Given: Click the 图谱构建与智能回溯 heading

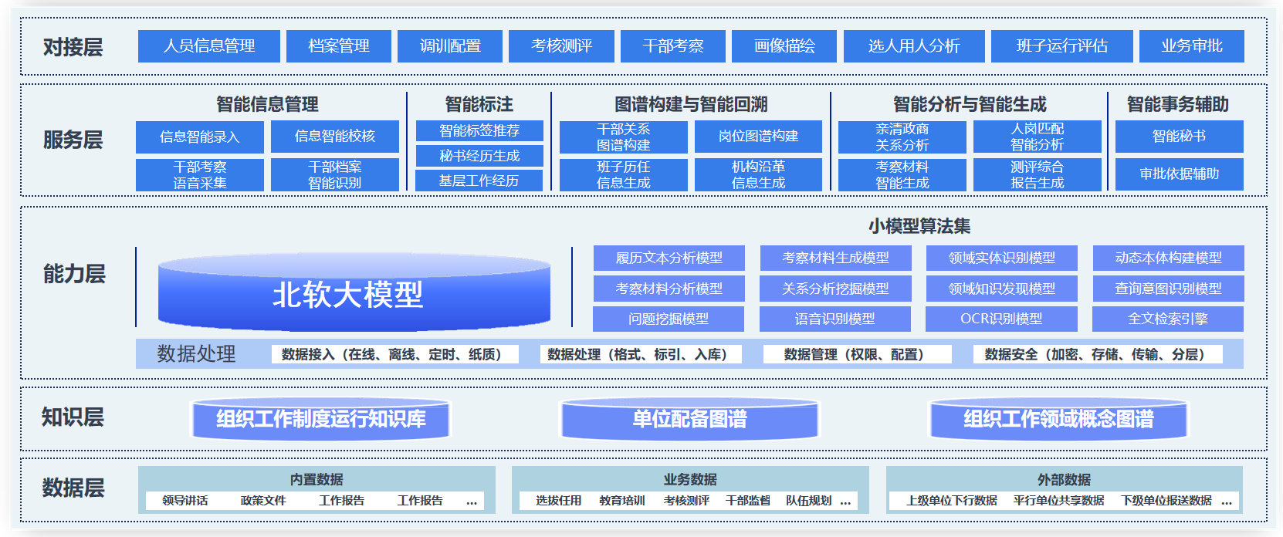Looking at the screenshot, I should 691,104.
